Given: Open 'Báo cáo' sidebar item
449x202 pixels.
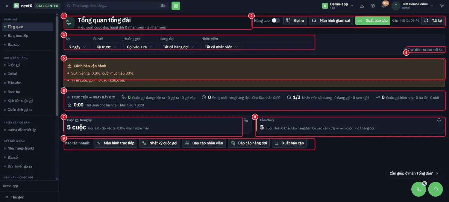Looking at the screenshot, I should [28, 45].
